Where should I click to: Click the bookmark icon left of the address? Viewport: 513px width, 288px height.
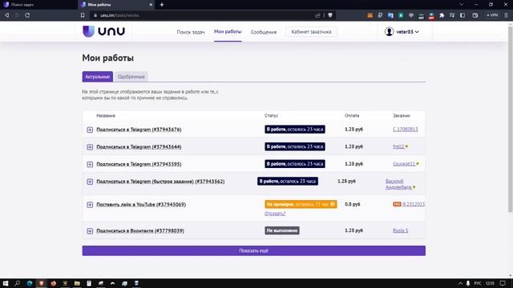[x=83, y=15]
